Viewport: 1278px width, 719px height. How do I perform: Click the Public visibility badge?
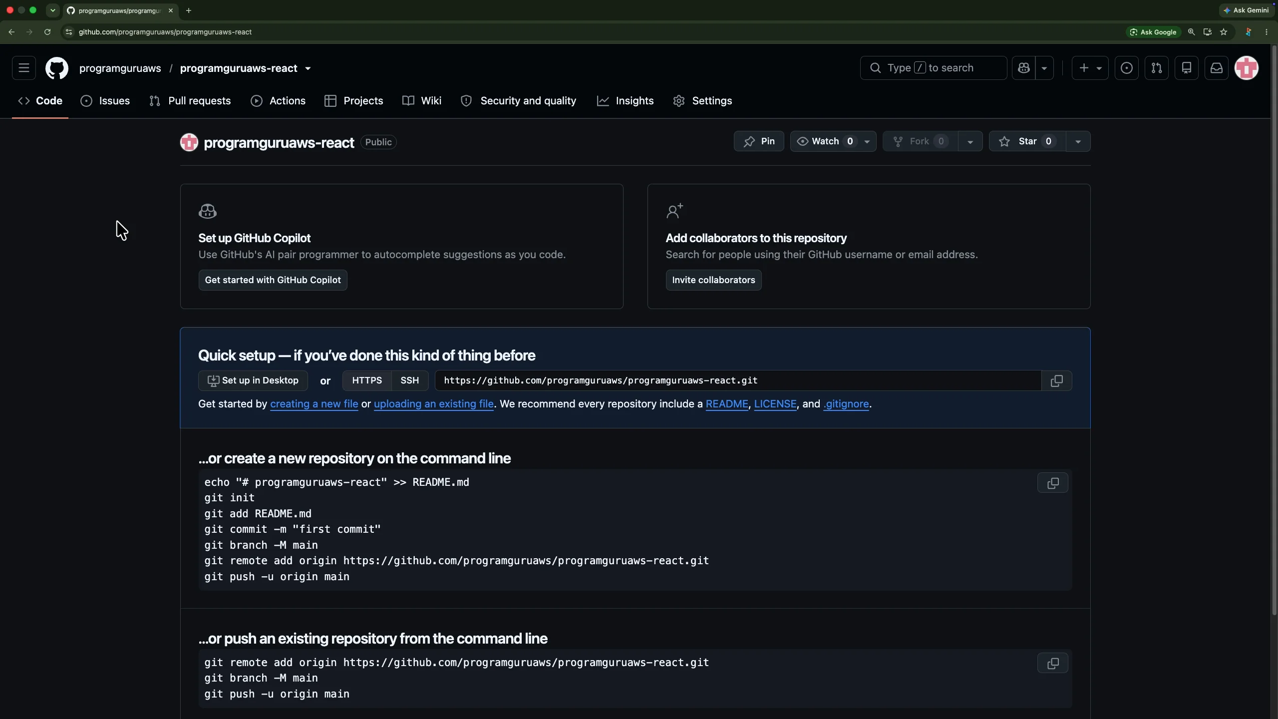378,142
